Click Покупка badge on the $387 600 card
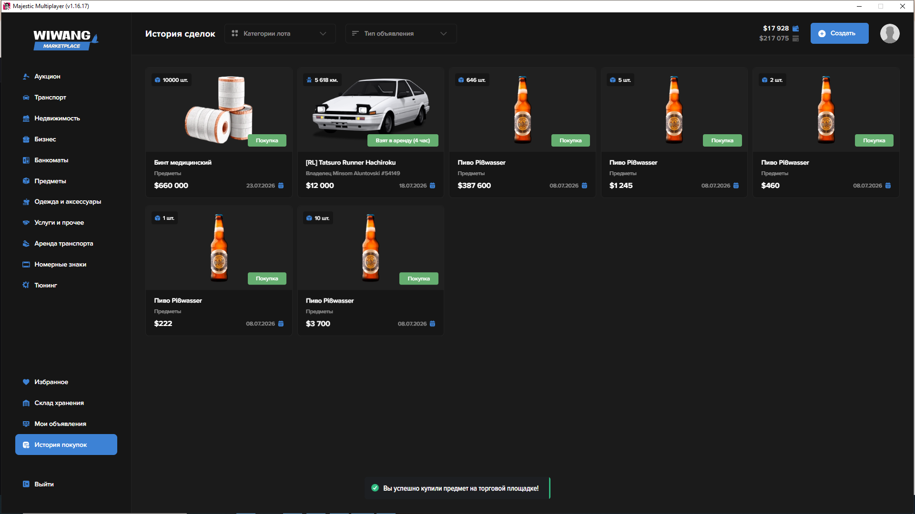This screenshot has width=915, height=514. click(570, 140)
